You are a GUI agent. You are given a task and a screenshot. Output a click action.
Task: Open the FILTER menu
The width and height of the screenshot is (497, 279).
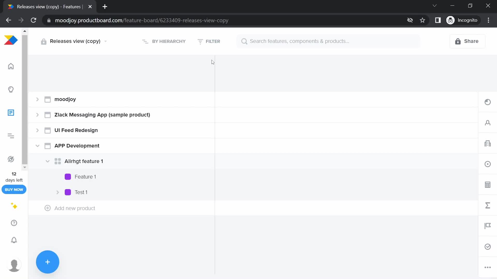tap(209, 41)
